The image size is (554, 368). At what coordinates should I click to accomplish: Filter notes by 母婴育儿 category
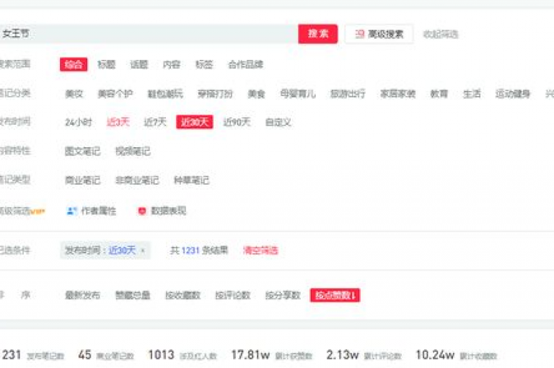[x=298, y=94]
